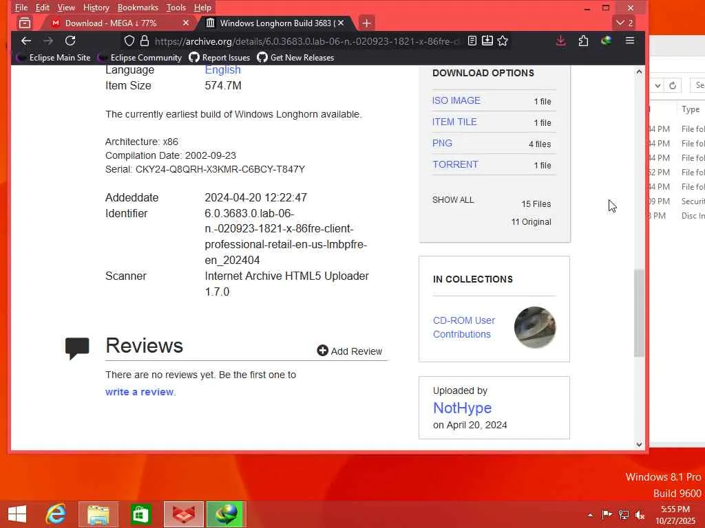Viewport: 705px width, 528px height.
Task: Click the English language link
Action: coord(222,69)
